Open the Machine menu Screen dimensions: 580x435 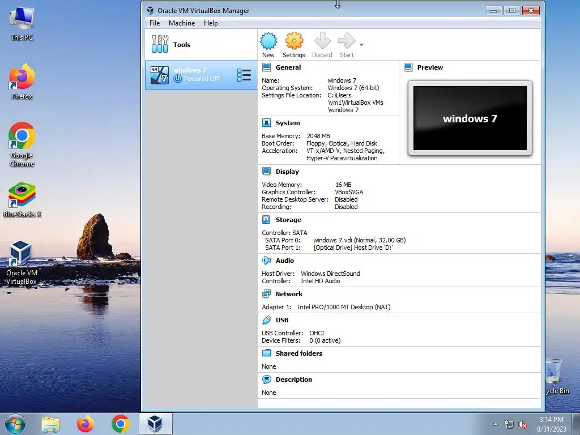coord(182,23)
